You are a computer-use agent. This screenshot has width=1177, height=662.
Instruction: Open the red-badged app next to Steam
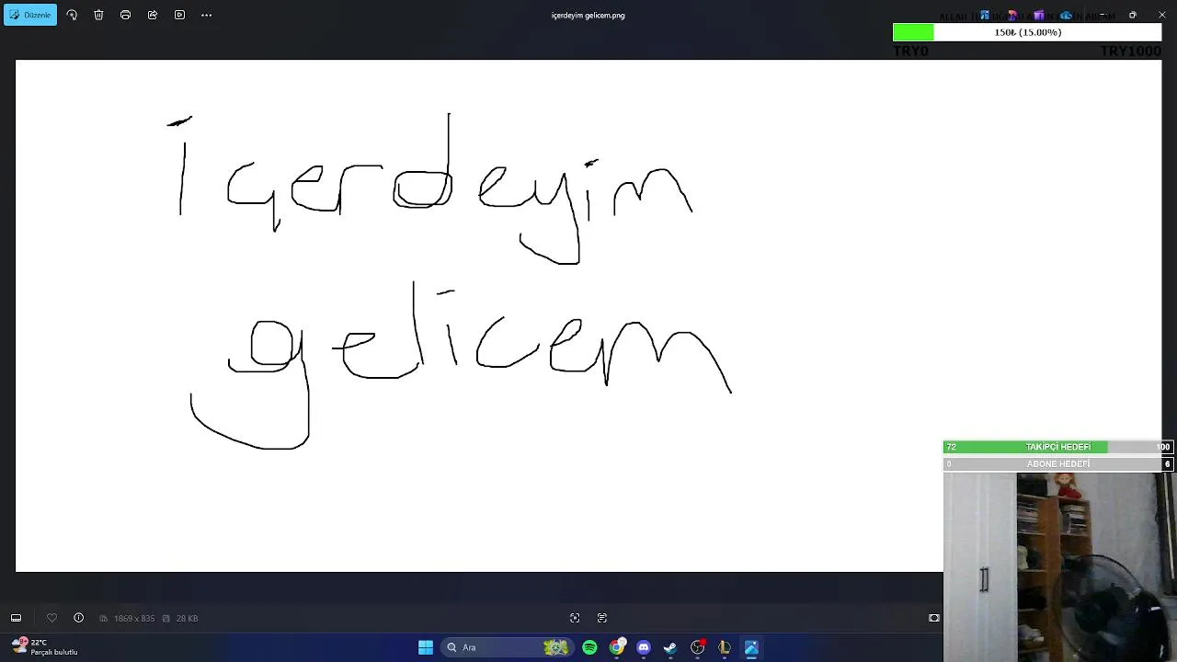pos(698,647)
